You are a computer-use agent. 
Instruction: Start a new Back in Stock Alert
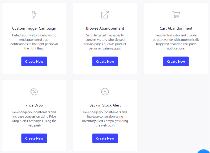pyautogui.click(x=105, y=138)
